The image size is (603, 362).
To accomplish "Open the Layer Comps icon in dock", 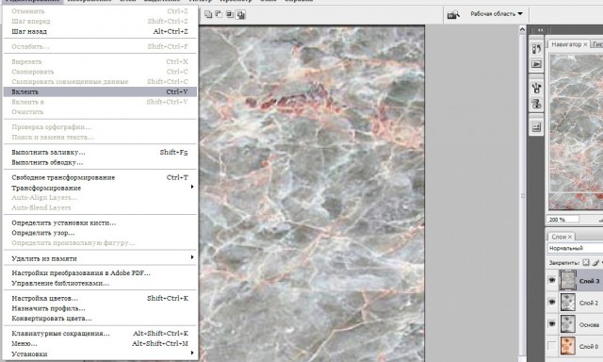I will (x=536, y=127).
